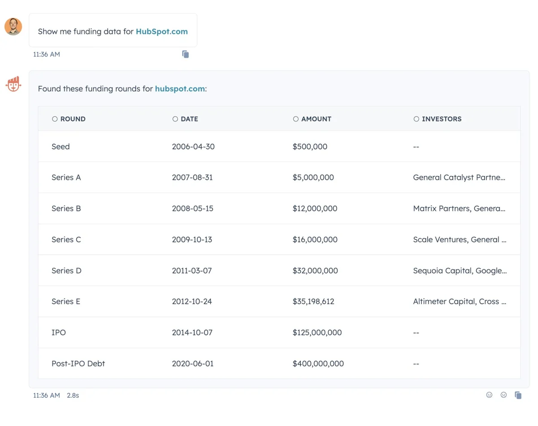Image resolution: width=538 pixels, height=426 pixels.
Task: Select the DATE column radio circle
Action: 175,119
